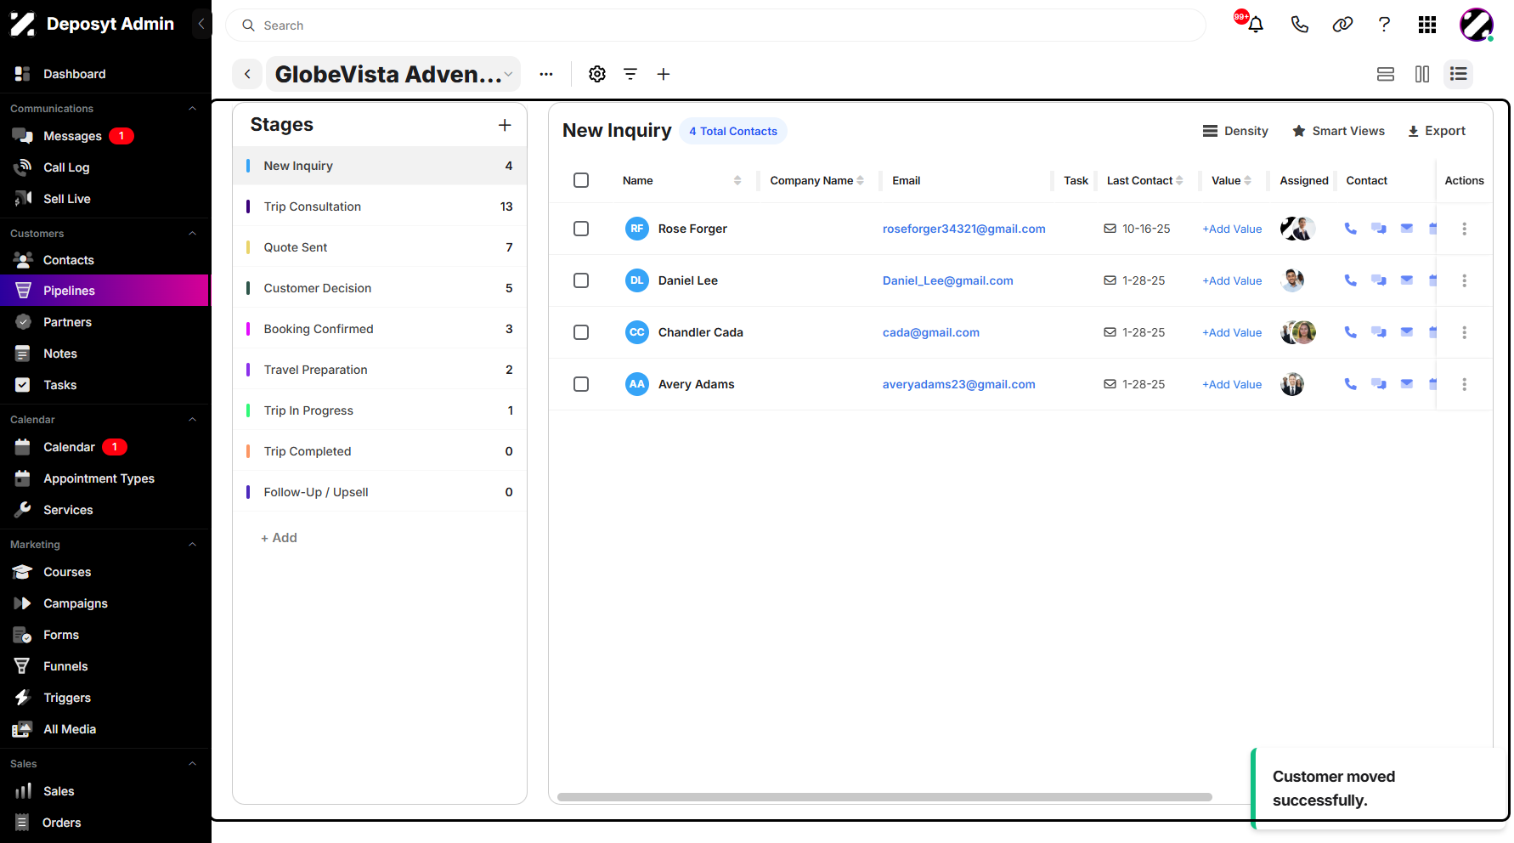Viewport: 1514px width, 843px height.
Task: Collapse the sidebar with the chevron button
Action: [201, 24]
